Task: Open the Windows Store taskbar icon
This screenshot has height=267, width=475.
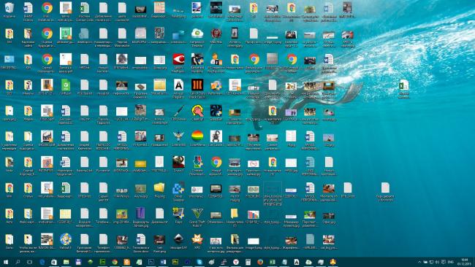Action: [x=54, y=262]
